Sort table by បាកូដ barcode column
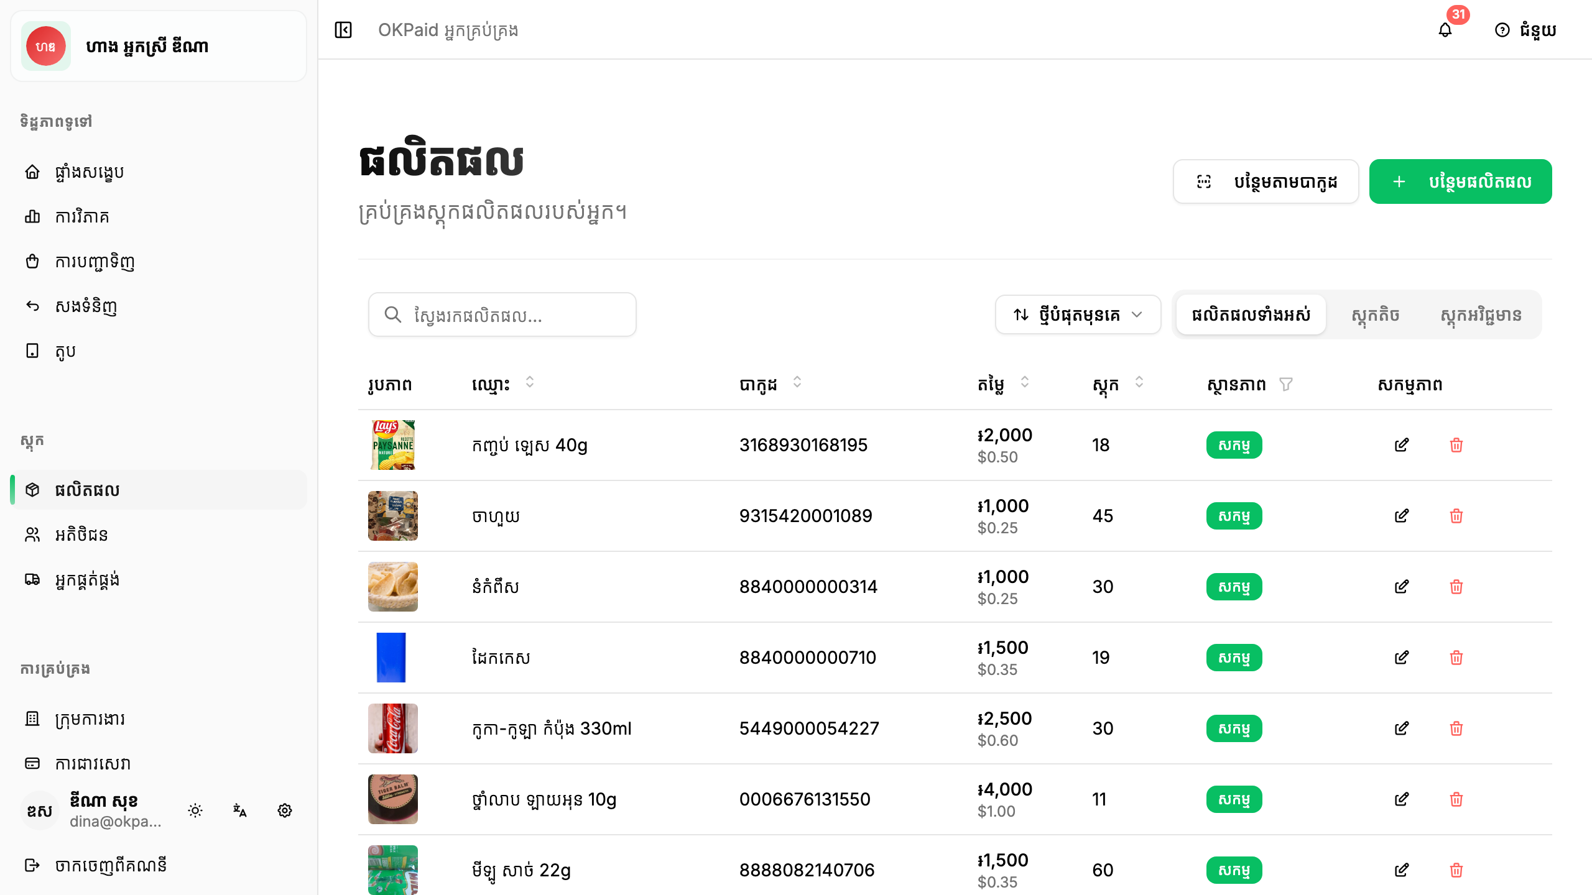 pyautogui.click(x=797, y=382)
